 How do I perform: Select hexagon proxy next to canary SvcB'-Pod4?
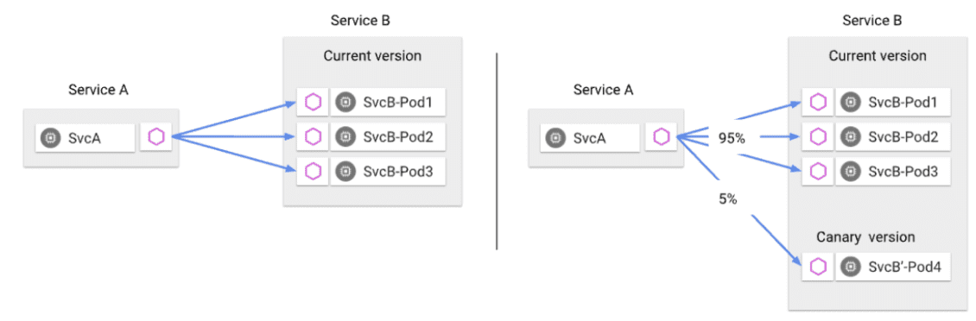pyautogui.click(x=817, y=267)
